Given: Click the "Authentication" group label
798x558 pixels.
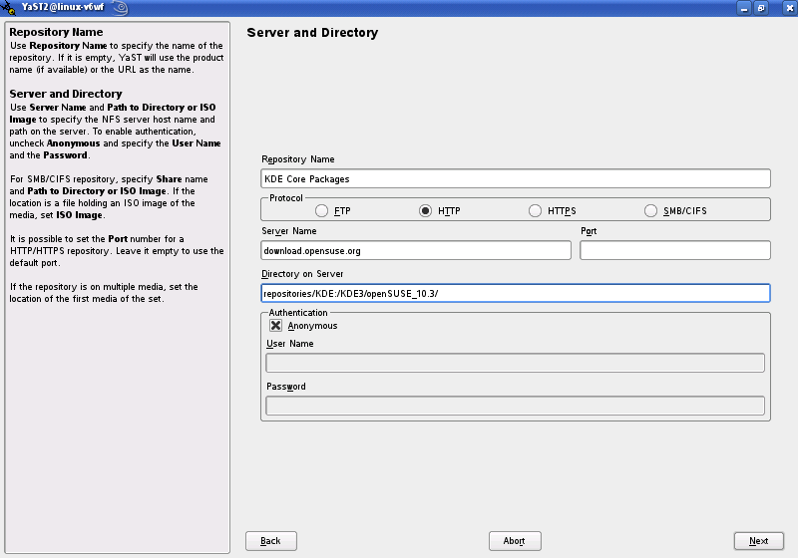Looking at the screenshot, I should pyautogui.click(x=298, y=313).
